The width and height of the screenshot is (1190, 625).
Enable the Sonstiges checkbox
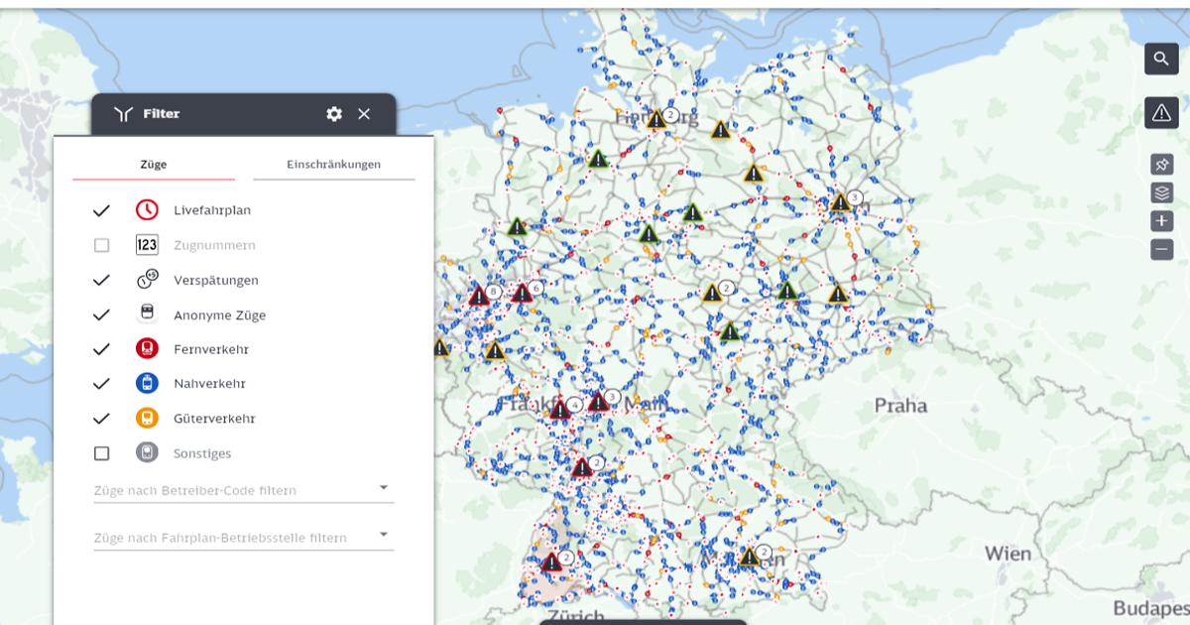[x=100, y=452]
